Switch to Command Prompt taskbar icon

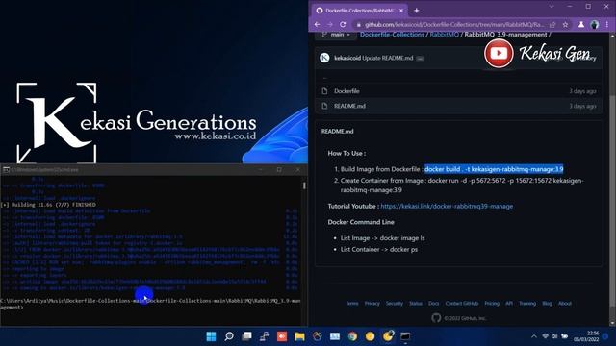tap(405, 336)
